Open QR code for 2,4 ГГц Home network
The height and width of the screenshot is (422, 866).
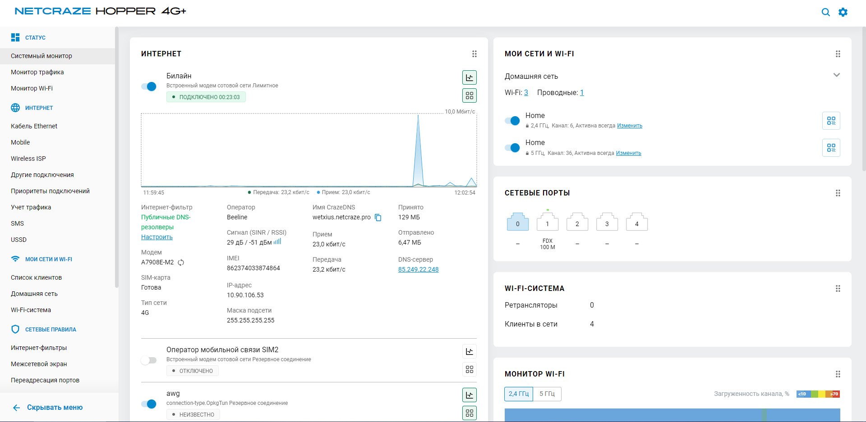[x=831, y=121]
